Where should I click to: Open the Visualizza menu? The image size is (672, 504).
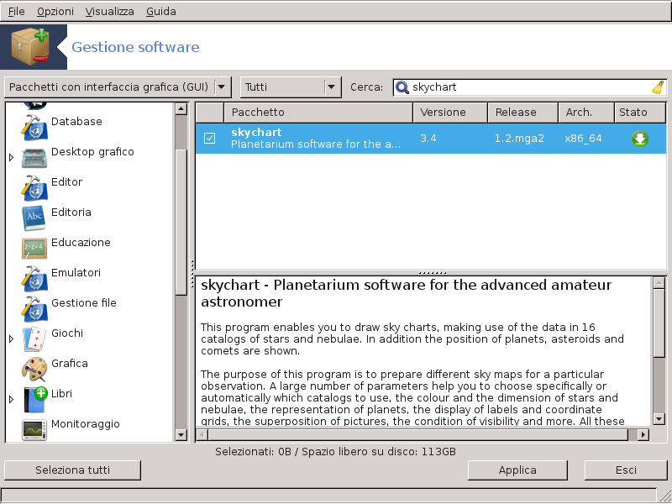coord(109,12)
